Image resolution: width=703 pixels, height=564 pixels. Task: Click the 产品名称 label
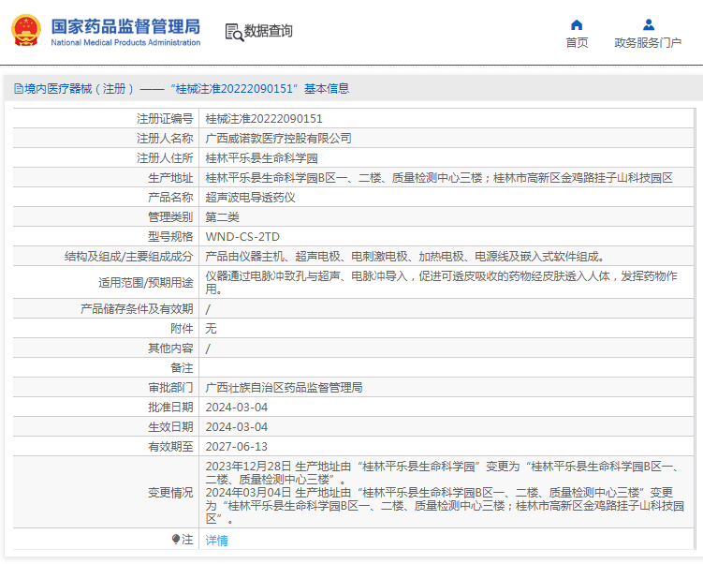pyautogui.click(x=170, y=198)
